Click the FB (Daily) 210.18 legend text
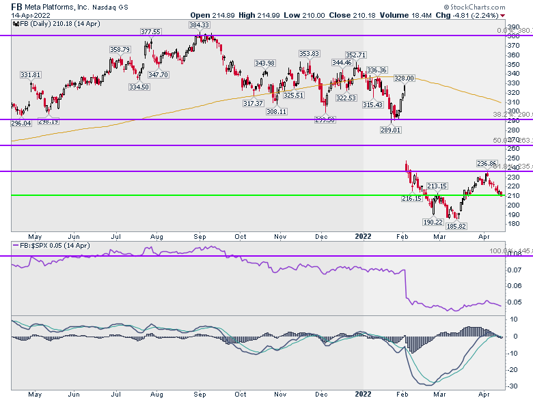533x400 pixels. pyautogui.click(x=60, y=24)
